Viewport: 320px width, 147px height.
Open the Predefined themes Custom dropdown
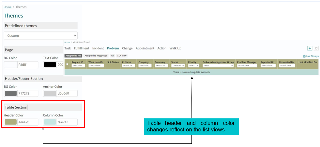tap(41, 35)
